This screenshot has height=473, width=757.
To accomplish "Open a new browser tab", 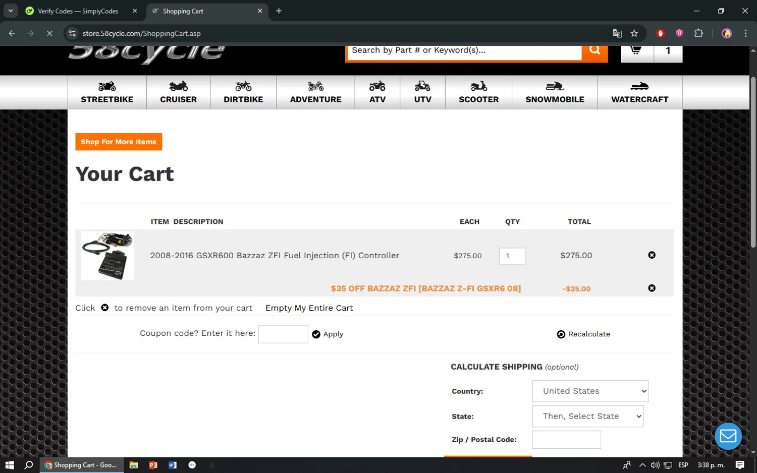I will (279, 11).
